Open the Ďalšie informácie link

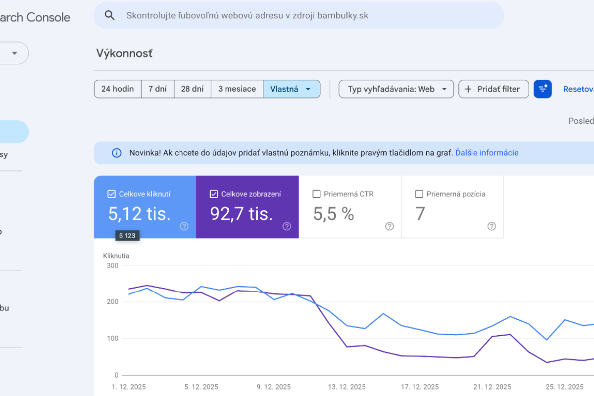tap(487, 153)
